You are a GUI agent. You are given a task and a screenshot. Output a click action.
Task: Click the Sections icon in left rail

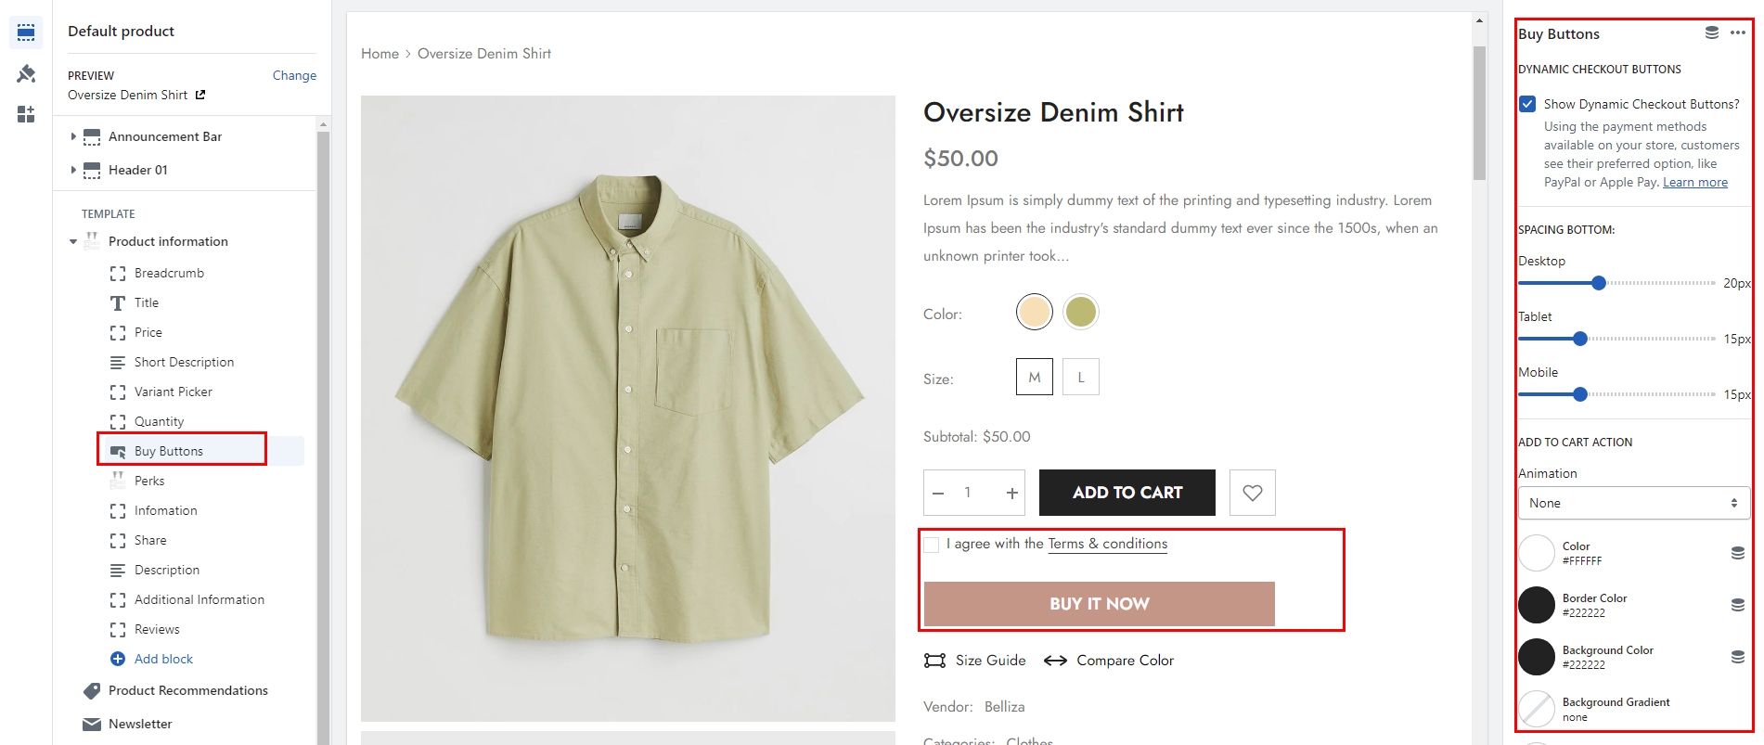pyautogui.click(x=26, y=32)
